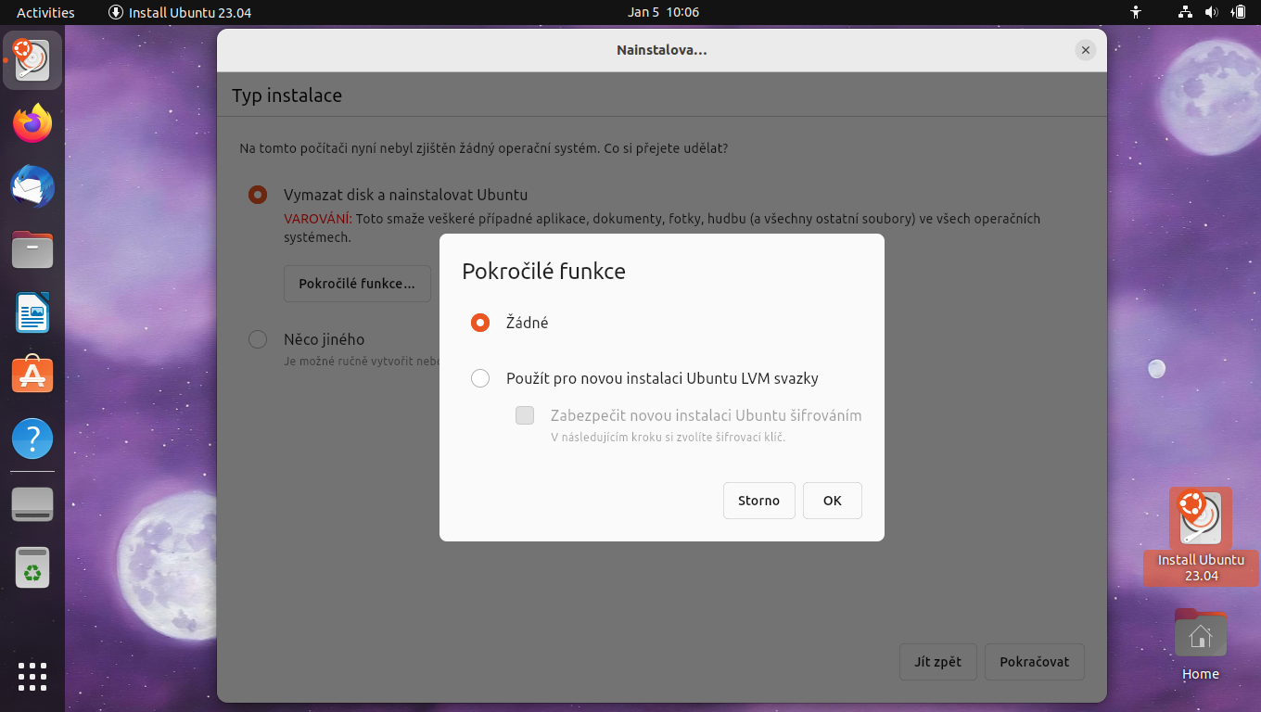Enable the šifrováním encryption checkbox
The height and width of the screenshot is (712, 1261).
[x=525, y=415]
